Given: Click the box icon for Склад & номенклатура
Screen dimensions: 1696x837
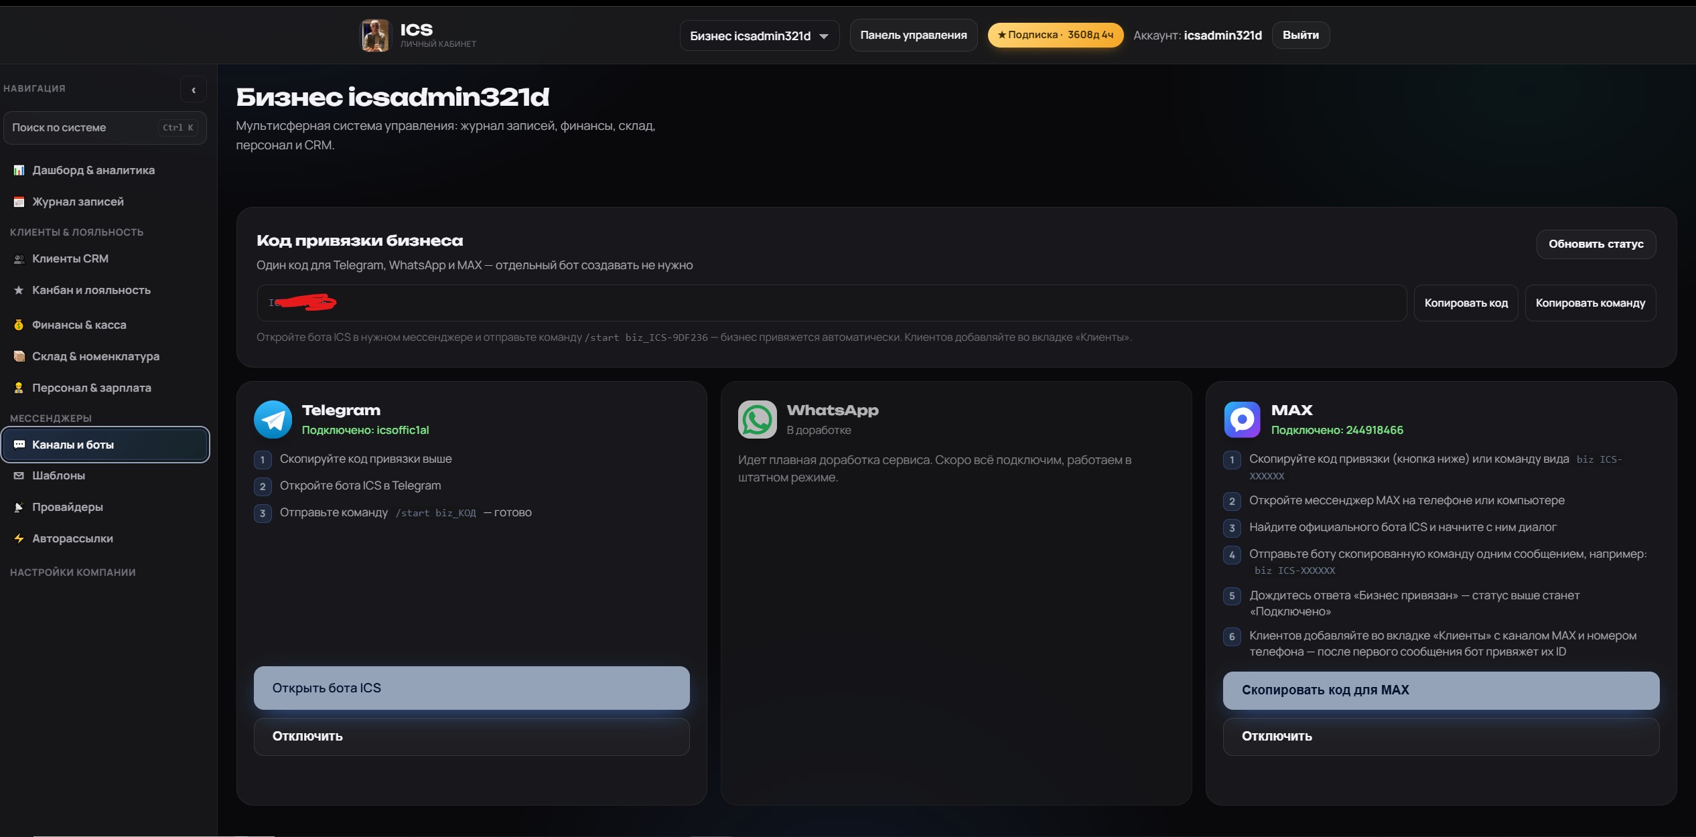Looking at the screenshot, I should [x=19, y=356].
